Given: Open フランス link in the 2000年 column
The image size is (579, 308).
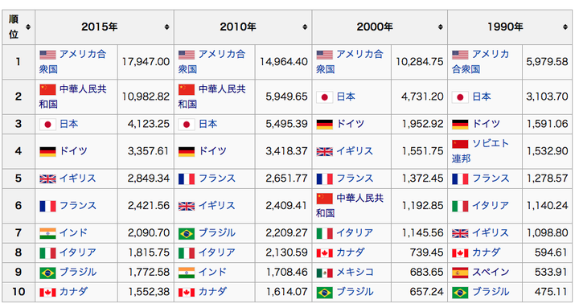Looking at the screenshot, I should click(x=355, y=179).
